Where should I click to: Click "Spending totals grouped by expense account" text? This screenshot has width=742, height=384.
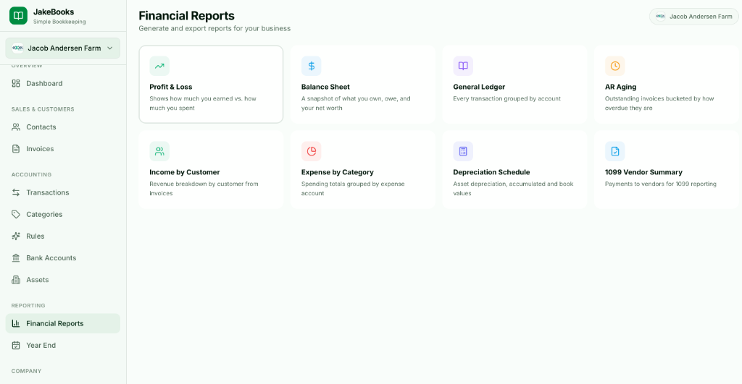pyautogui.click(x=353, y=189)
